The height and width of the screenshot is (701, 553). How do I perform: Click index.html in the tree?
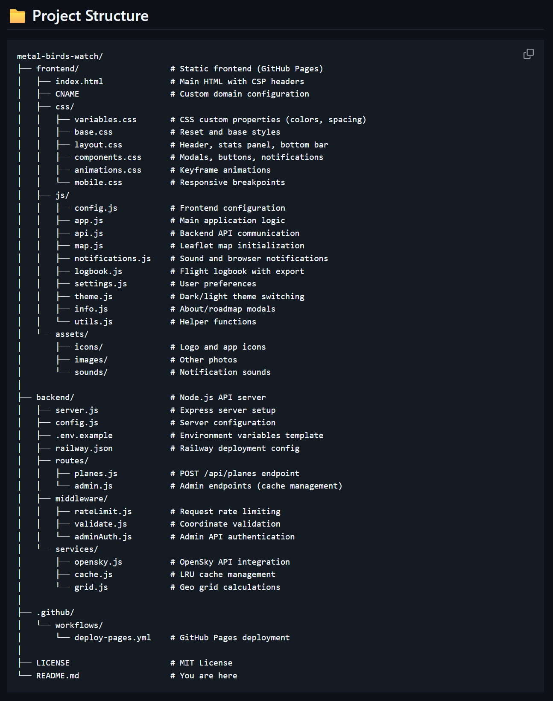click(79, 82)
